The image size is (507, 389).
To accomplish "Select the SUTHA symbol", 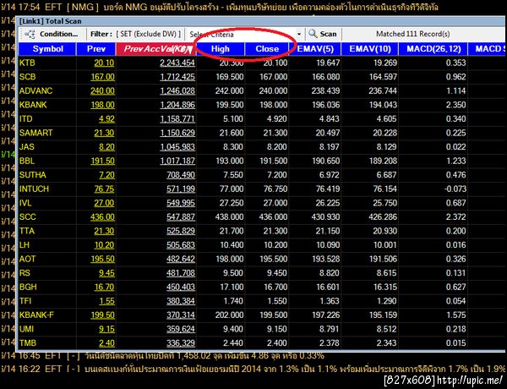I will [x=32, y=175].
